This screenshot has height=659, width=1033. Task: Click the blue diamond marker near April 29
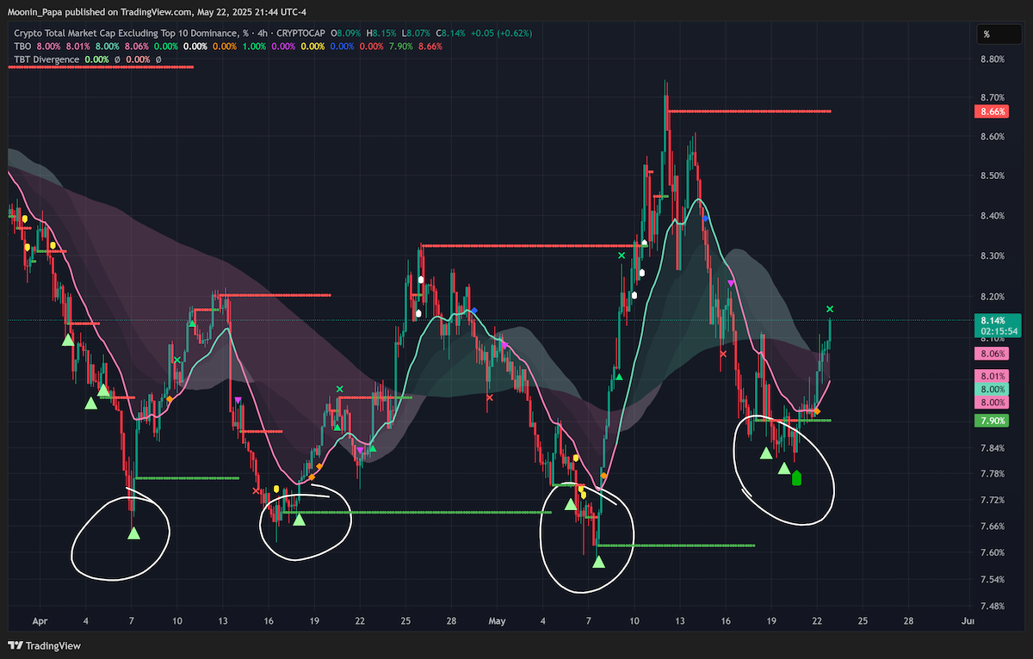click(x=473, y=310)
